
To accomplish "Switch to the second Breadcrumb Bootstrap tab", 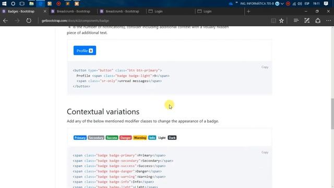I will coord(122,11).
